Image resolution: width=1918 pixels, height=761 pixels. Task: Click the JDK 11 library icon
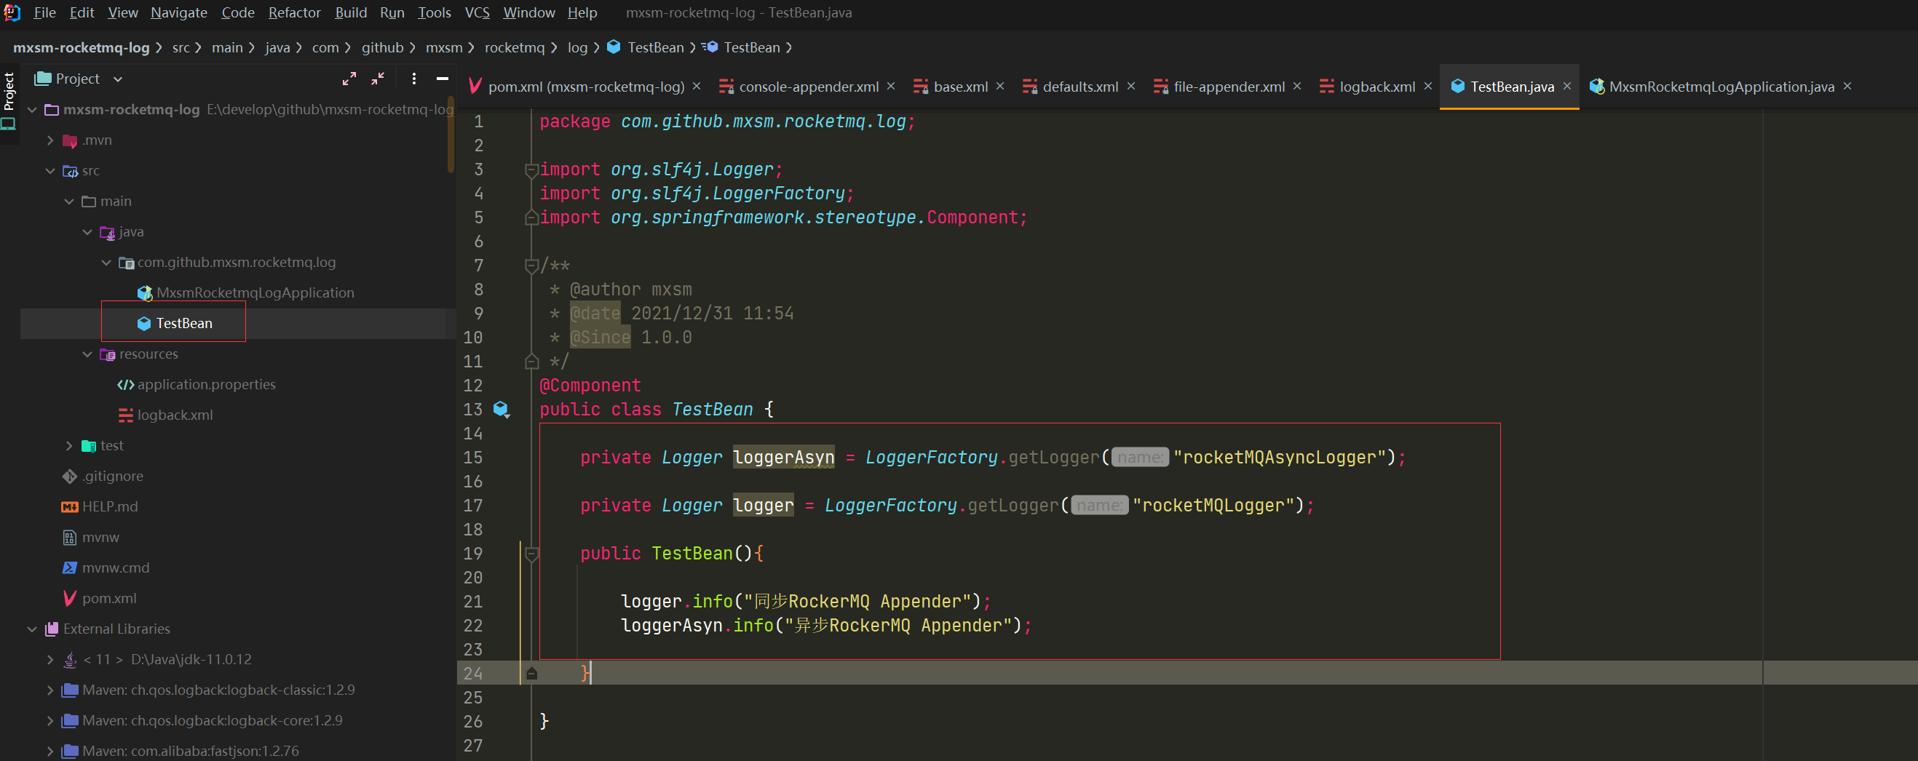point(70,659)
